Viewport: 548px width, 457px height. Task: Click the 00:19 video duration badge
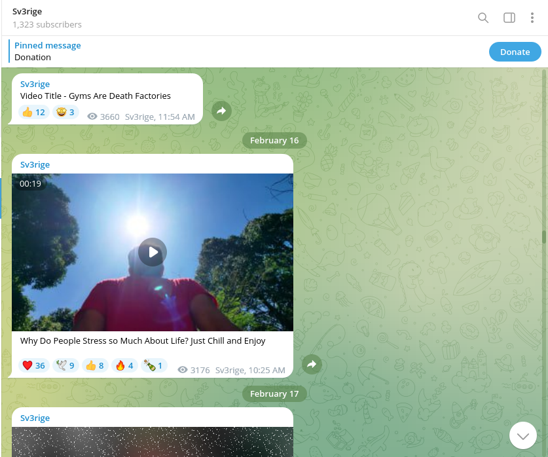(x=30, y=183)
